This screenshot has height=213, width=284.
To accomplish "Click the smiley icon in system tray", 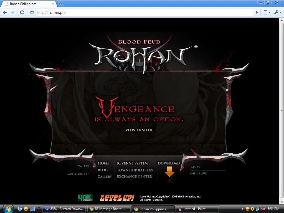I will tap(247, 209).
